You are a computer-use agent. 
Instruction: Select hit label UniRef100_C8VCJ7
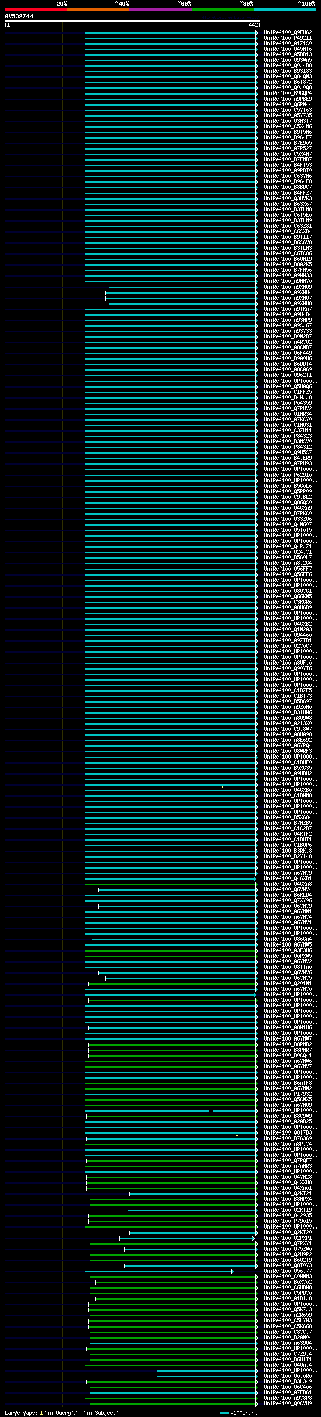tap(287, 1332)
